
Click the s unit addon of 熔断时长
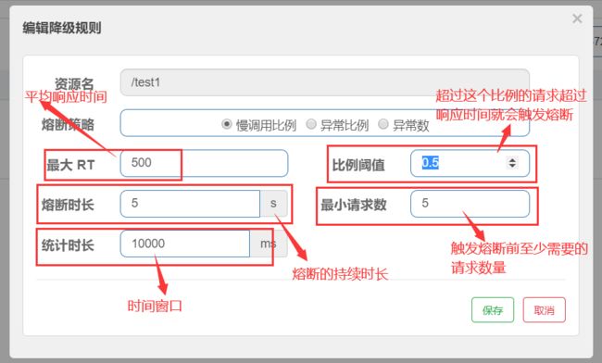tap(274, 204)
